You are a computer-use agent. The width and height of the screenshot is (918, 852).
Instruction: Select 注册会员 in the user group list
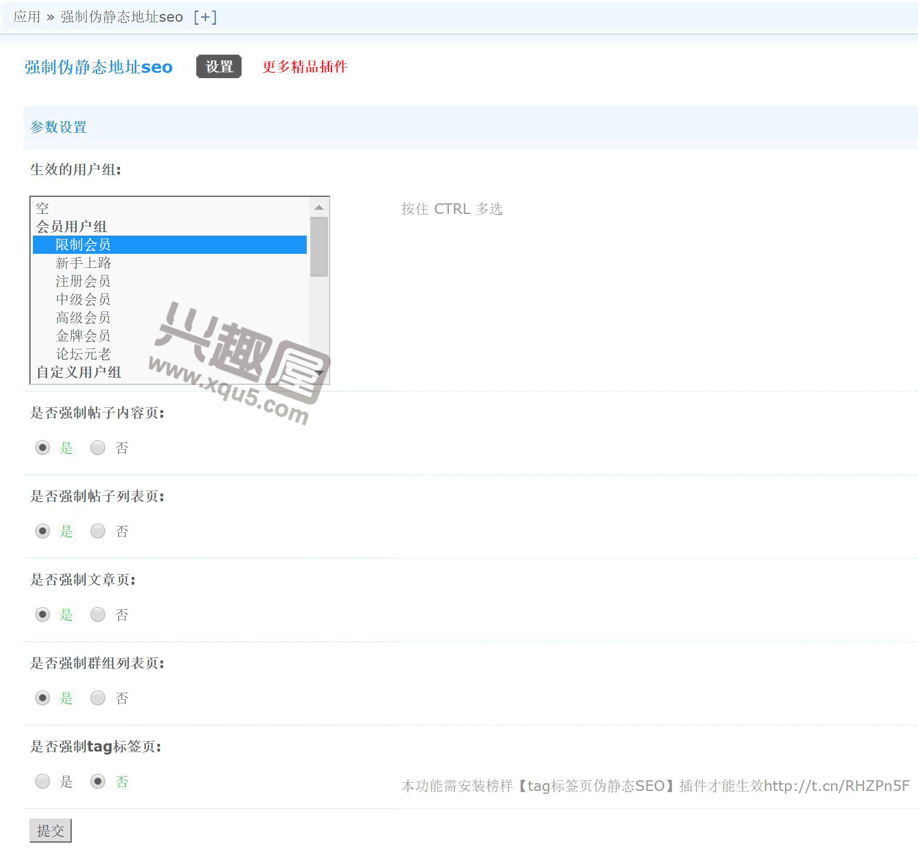coord(170,281)
